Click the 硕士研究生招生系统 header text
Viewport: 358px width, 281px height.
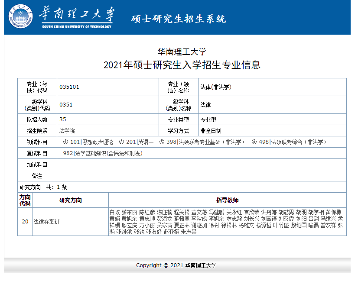click(179, 19)
